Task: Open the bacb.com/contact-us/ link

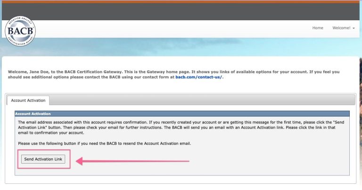Action: (199, 77)
